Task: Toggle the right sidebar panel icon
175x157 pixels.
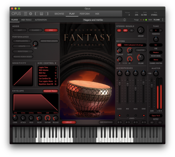Action: 47,14
